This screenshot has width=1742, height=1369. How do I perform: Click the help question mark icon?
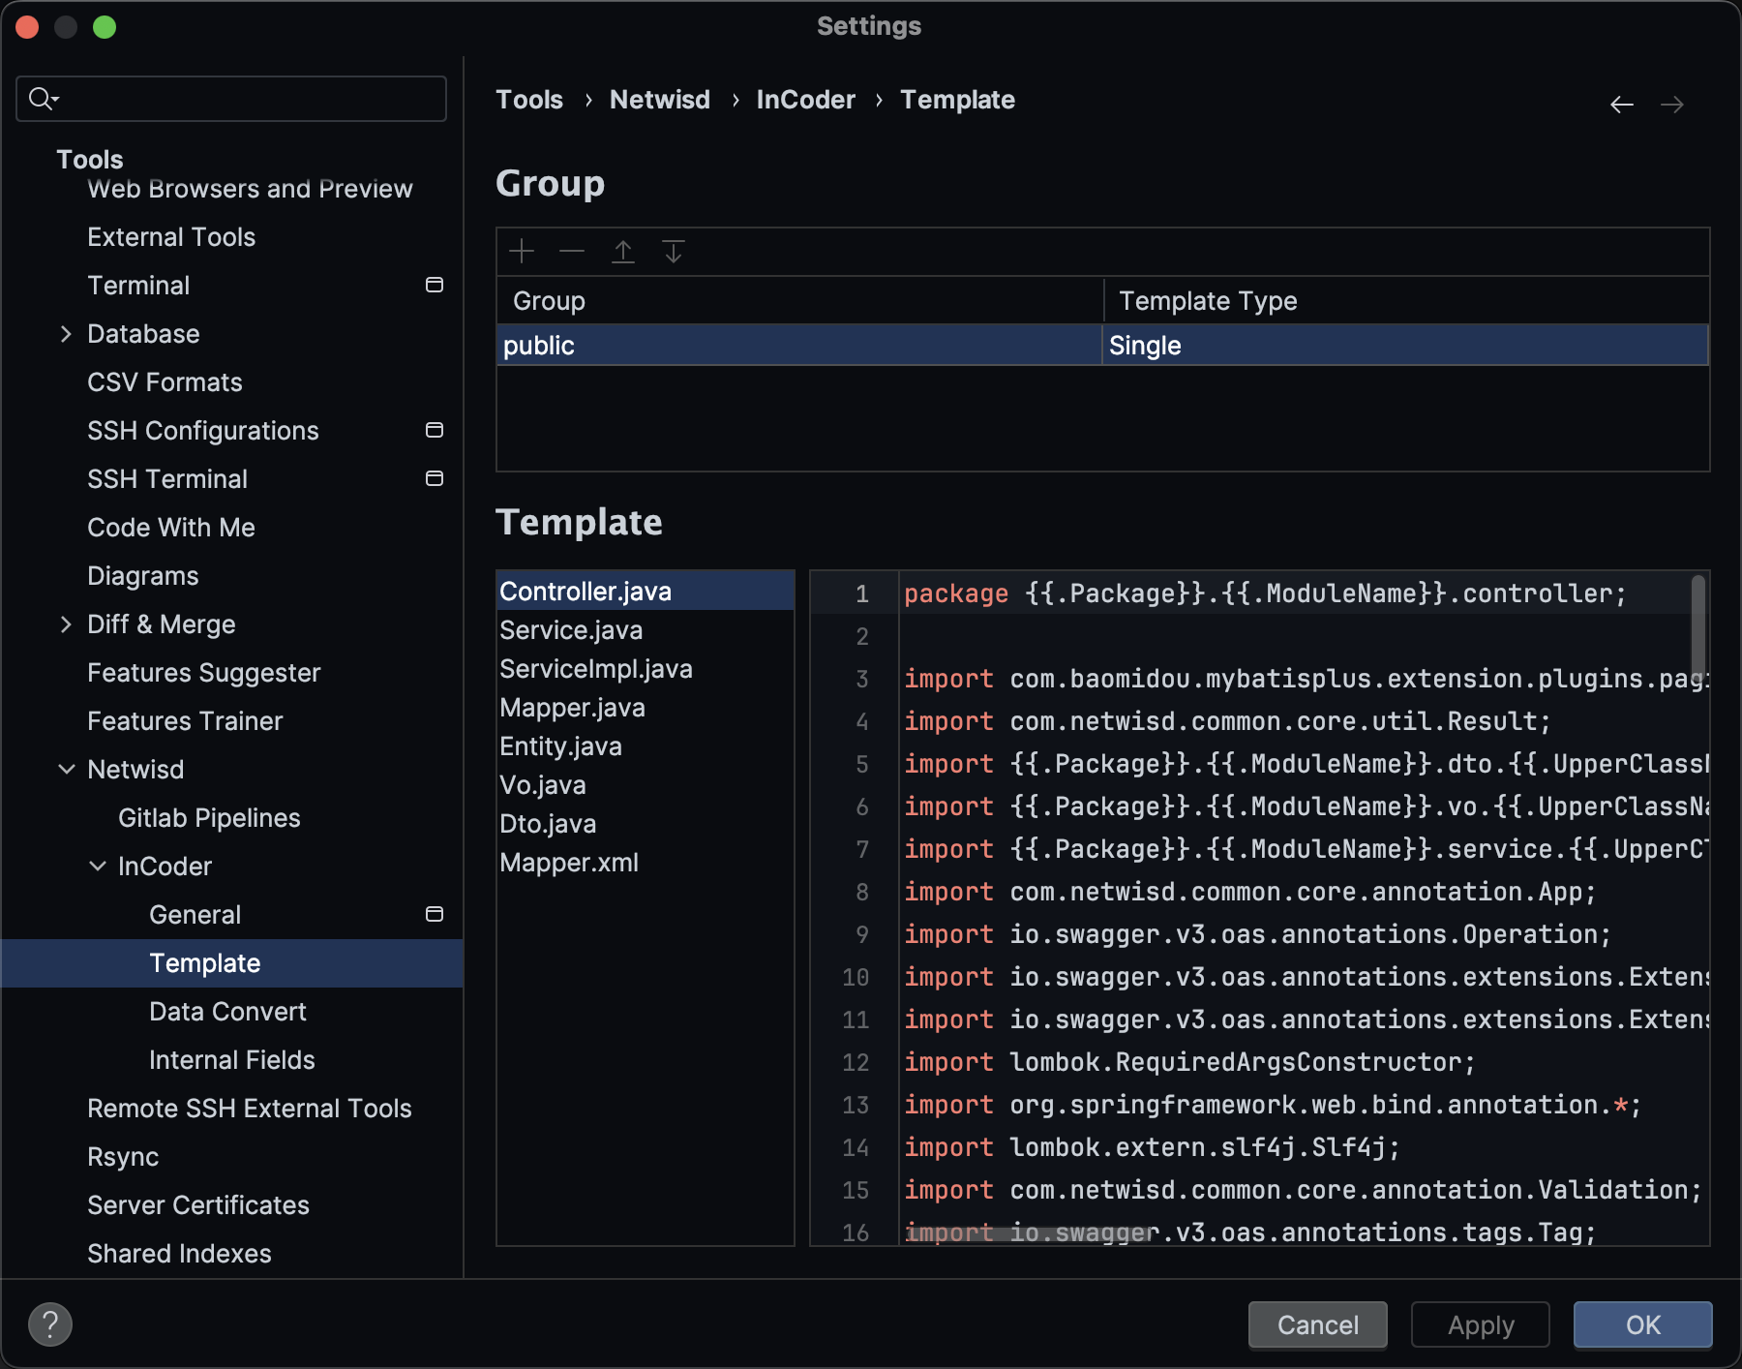click(50, 1323)
